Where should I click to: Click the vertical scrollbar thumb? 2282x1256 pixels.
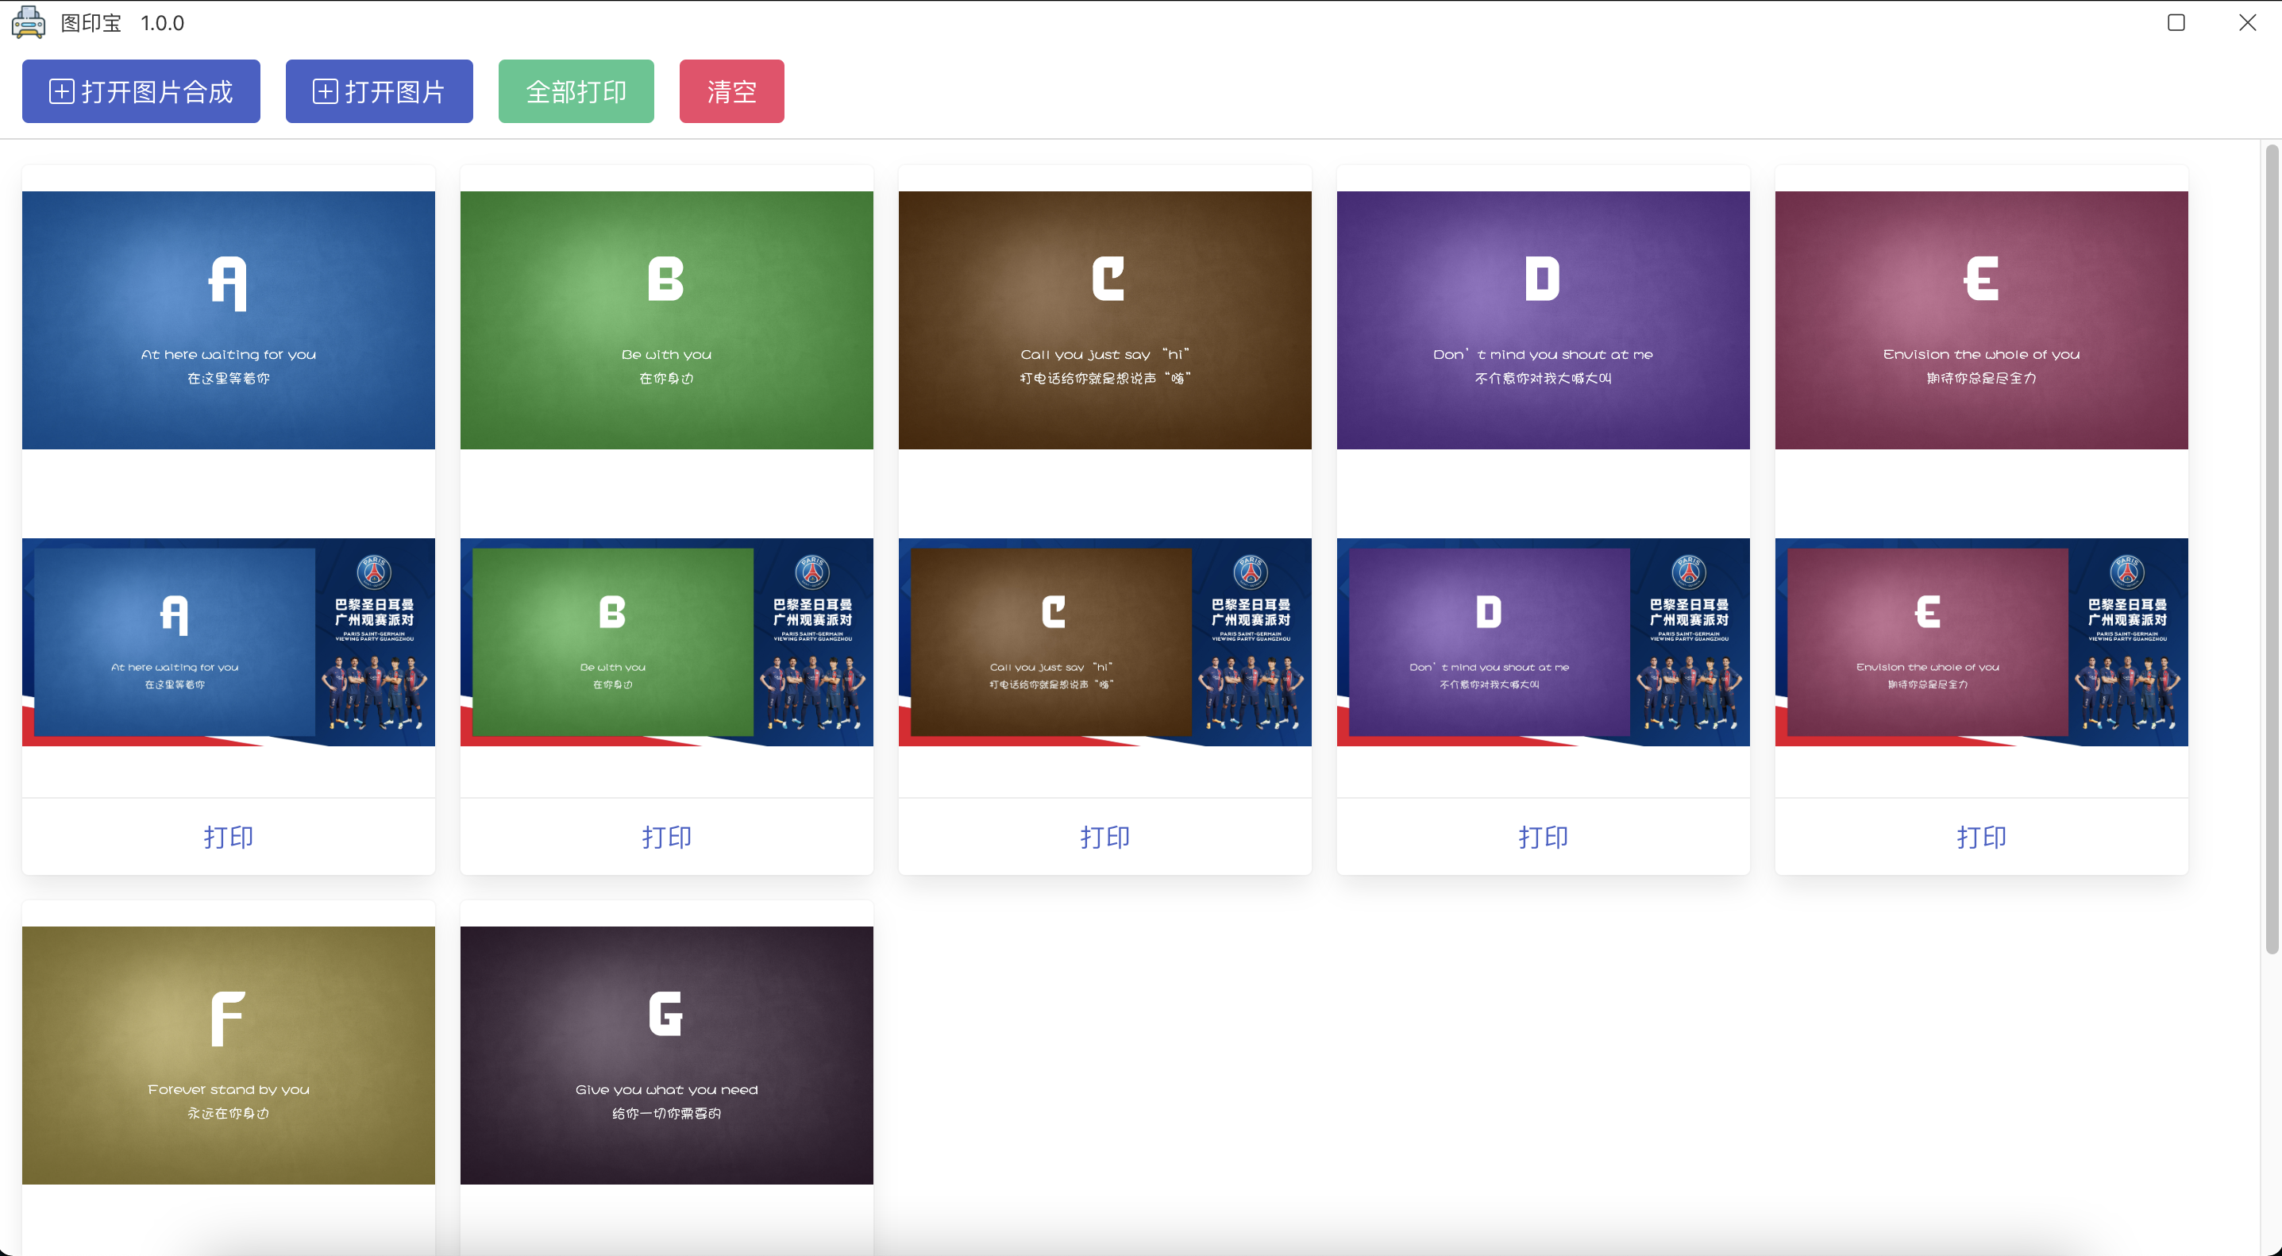click(2272, 549)
